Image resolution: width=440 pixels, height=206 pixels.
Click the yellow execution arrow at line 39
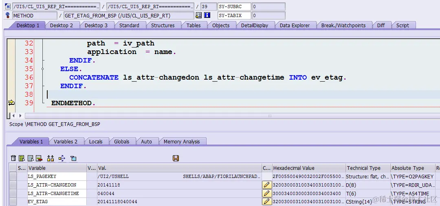11,103
